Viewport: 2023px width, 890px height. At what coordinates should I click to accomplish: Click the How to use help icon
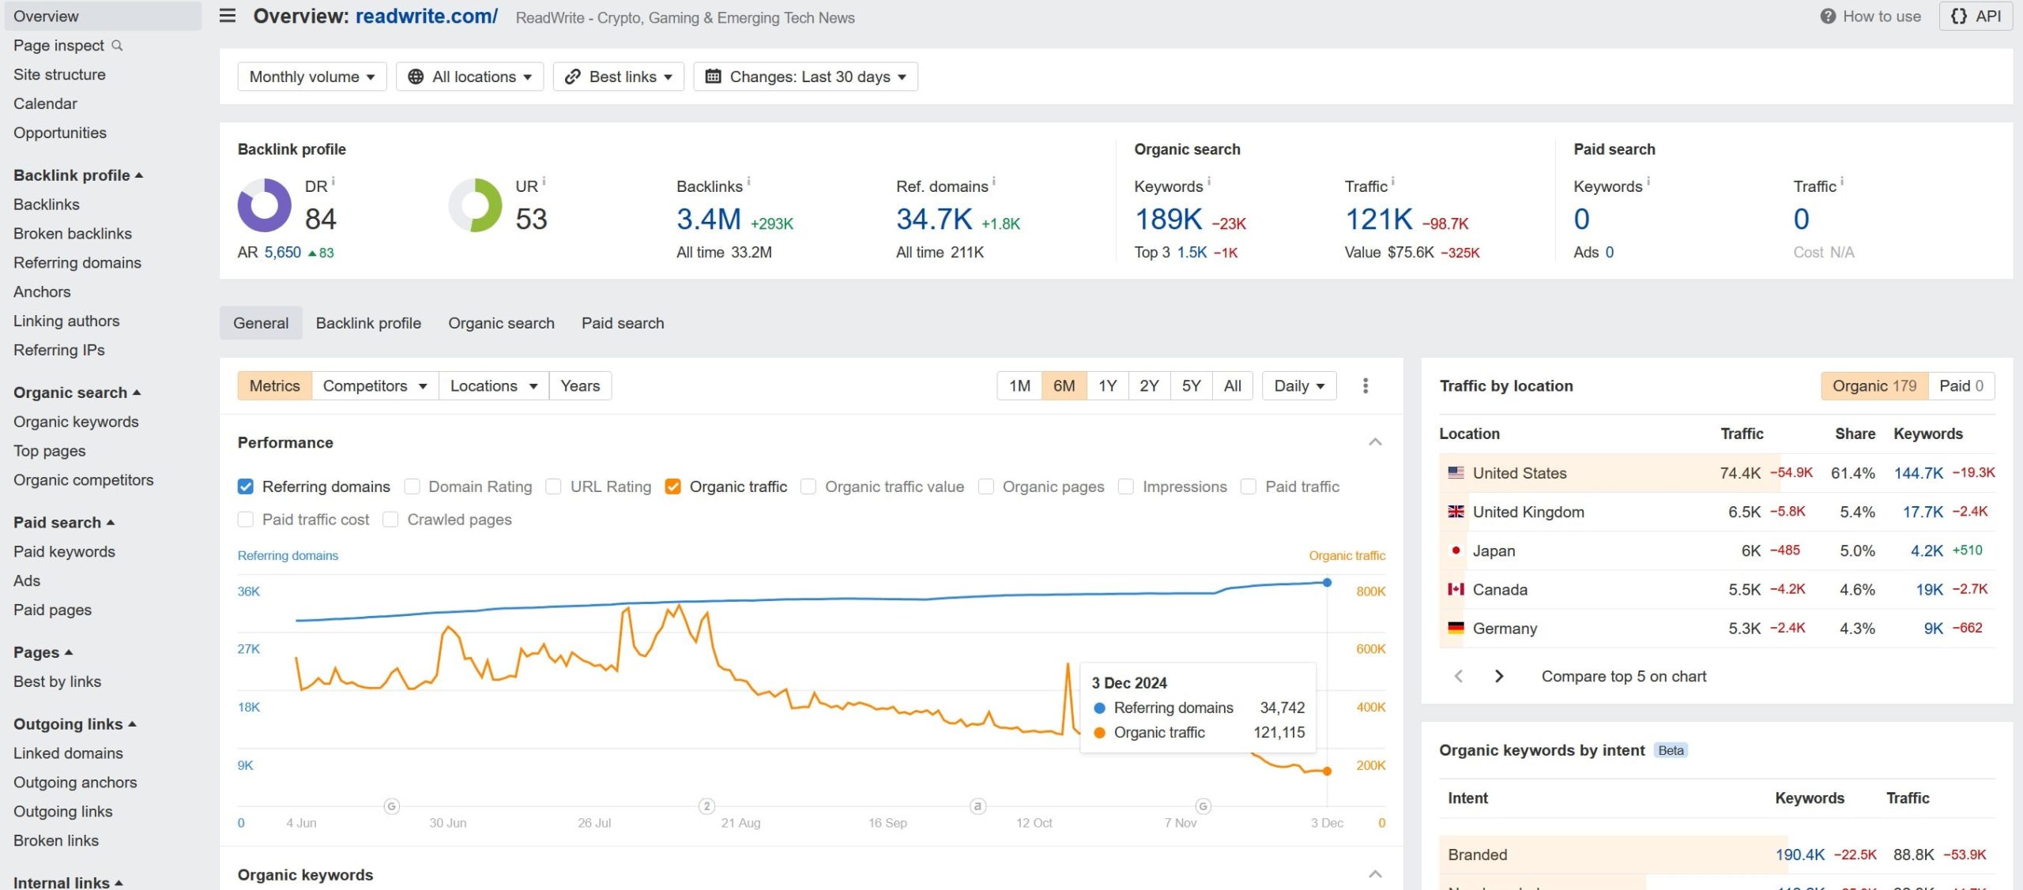(1828, 17)
